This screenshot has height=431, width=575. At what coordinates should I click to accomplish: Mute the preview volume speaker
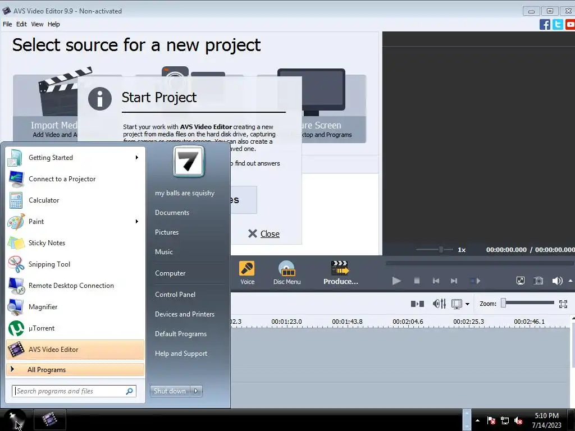pyautogui.click(x=557, y=281)
